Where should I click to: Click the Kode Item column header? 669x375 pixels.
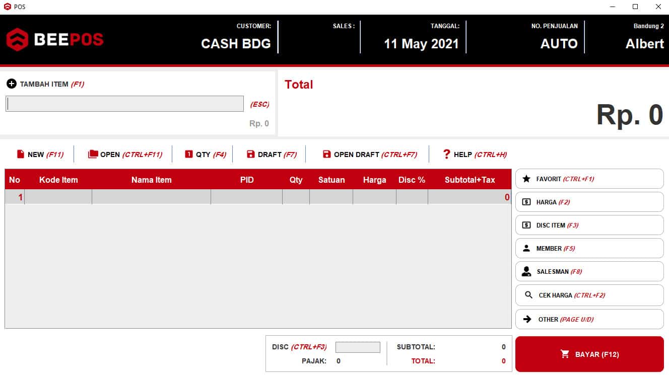(x=58, y=180)
